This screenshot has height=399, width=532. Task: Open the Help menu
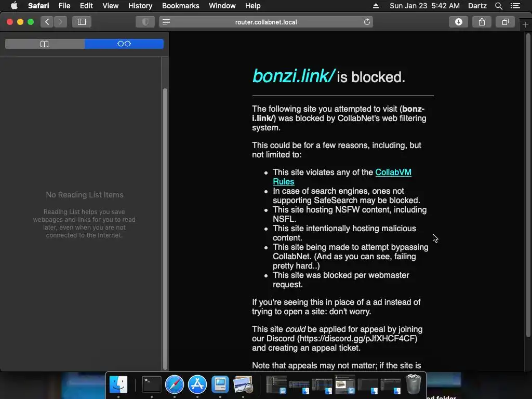[x=253, y=6]
